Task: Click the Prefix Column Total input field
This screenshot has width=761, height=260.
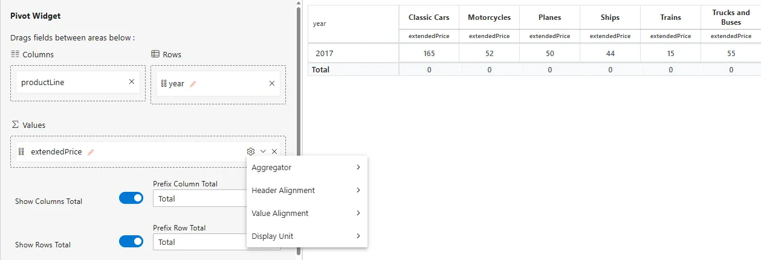Action: point(199,198)
